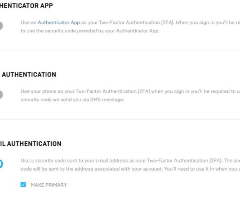This screenshot has width=240, height=208.
Task: Click the MAKE PRIMARY label text
Action: (x=49, y=185)
